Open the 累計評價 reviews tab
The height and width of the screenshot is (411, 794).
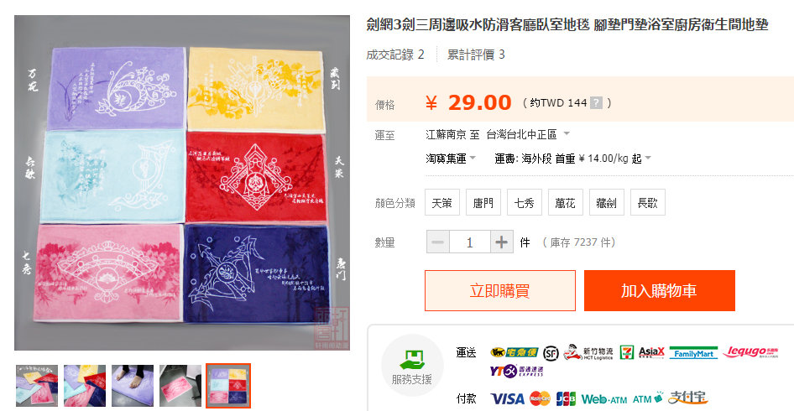point(476,55)
